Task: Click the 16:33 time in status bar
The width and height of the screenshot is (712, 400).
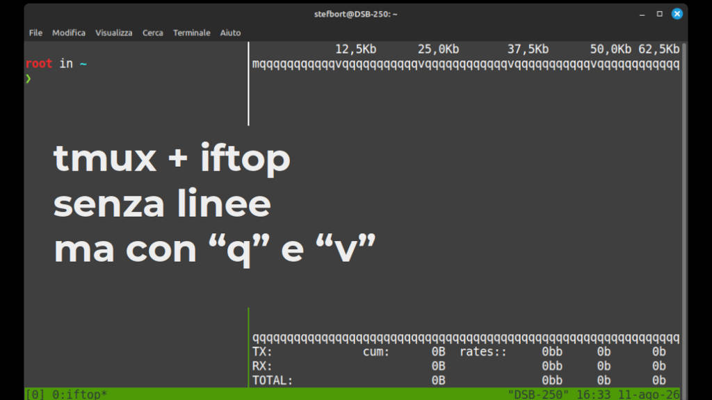Action: coord(593,394)
